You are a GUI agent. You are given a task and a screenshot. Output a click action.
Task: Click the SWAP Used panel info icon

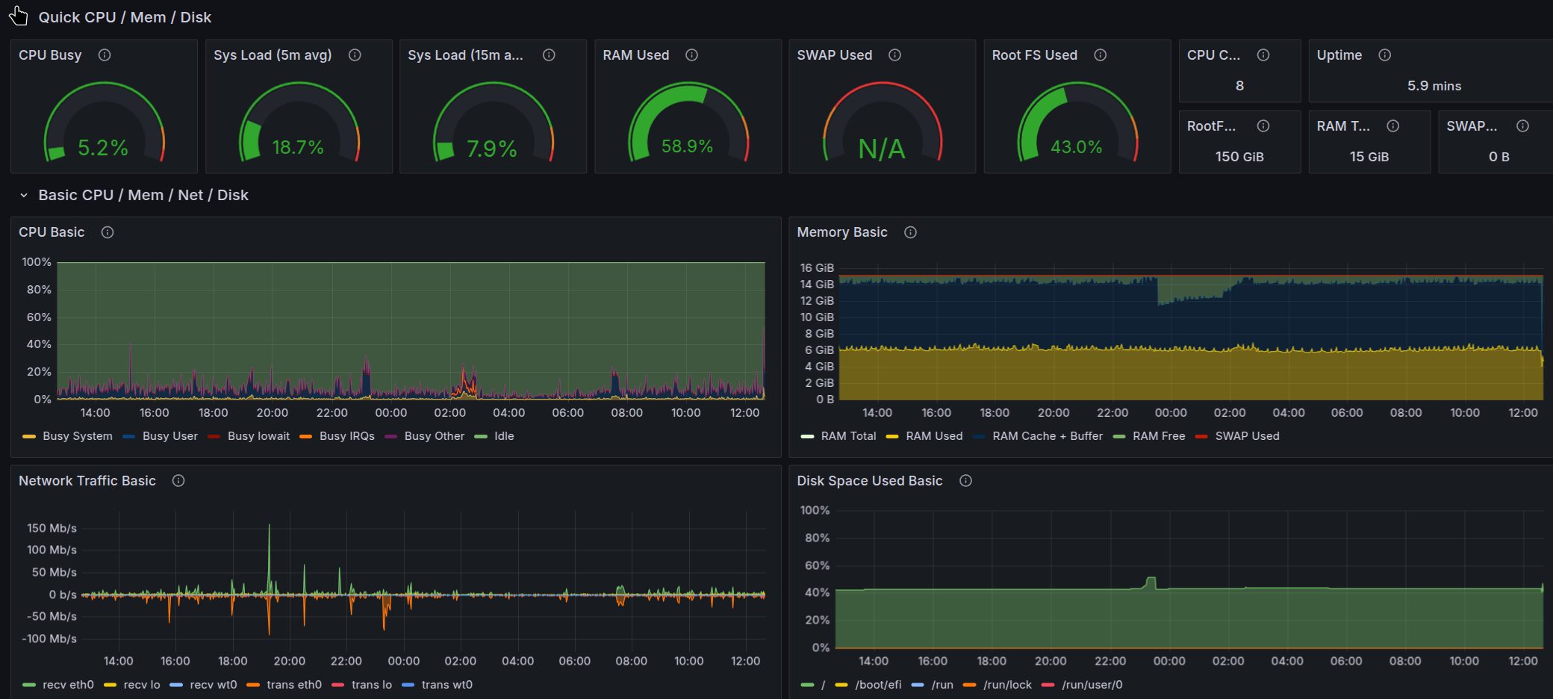(894, 55)
